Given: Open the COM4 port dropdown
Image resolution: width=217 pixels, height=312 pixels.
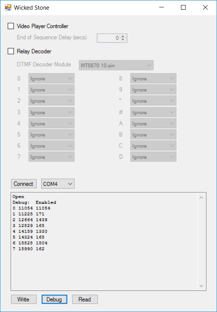Looking at the screenshot, I should (x=58, y=183).
